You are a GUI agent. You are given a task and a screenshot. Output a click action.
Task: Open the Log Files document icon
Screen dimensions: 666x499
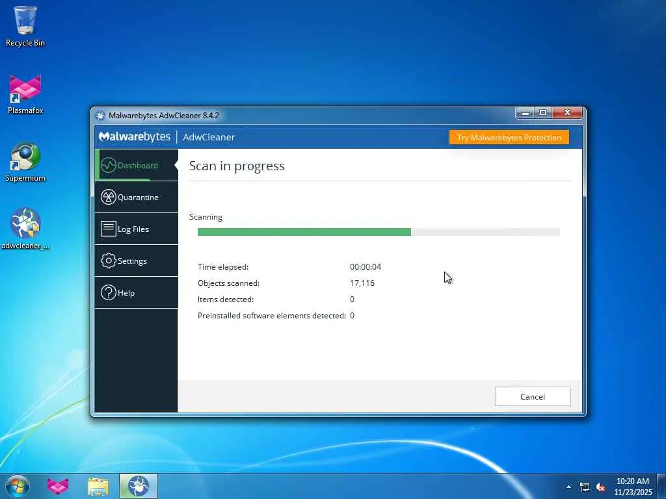(109, 229)
